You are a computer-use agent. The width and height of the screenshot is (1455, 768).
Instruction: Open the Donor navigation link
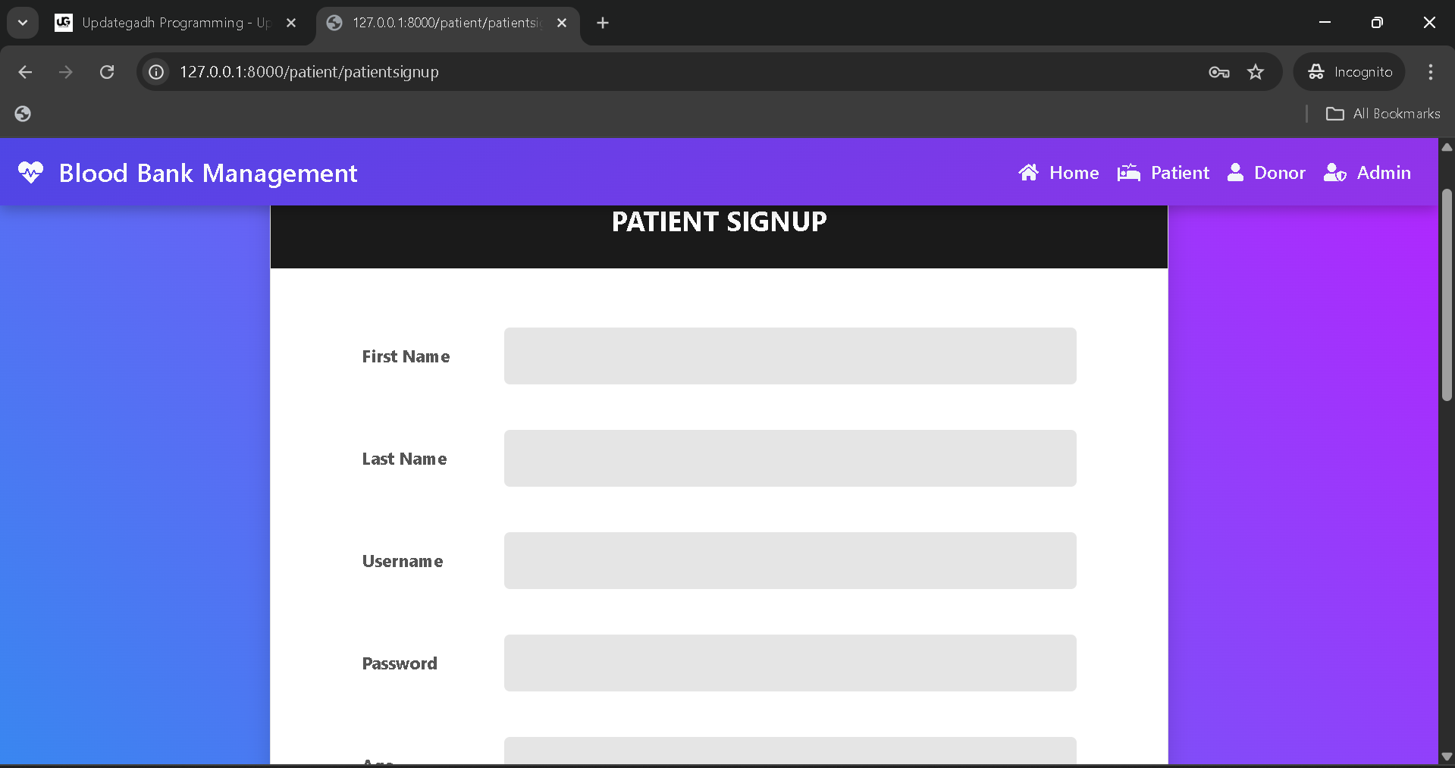(x=1279, y=173)
